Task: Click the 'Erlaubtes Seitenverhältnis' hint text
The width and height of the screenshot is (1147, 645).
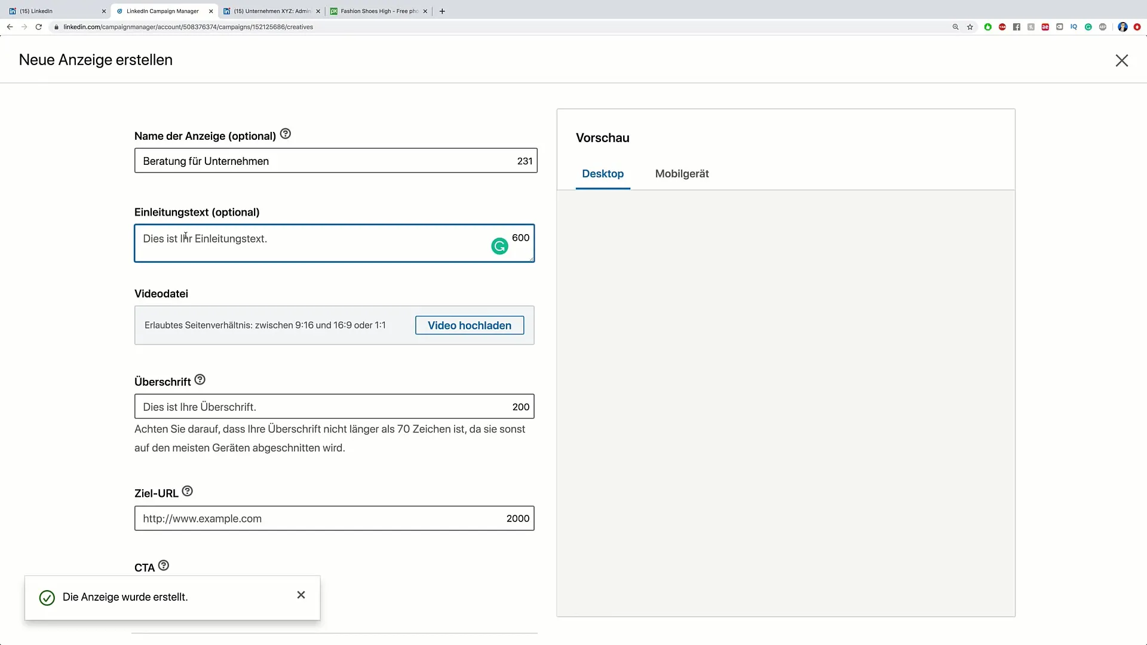Action: click(x=265, y=325)
